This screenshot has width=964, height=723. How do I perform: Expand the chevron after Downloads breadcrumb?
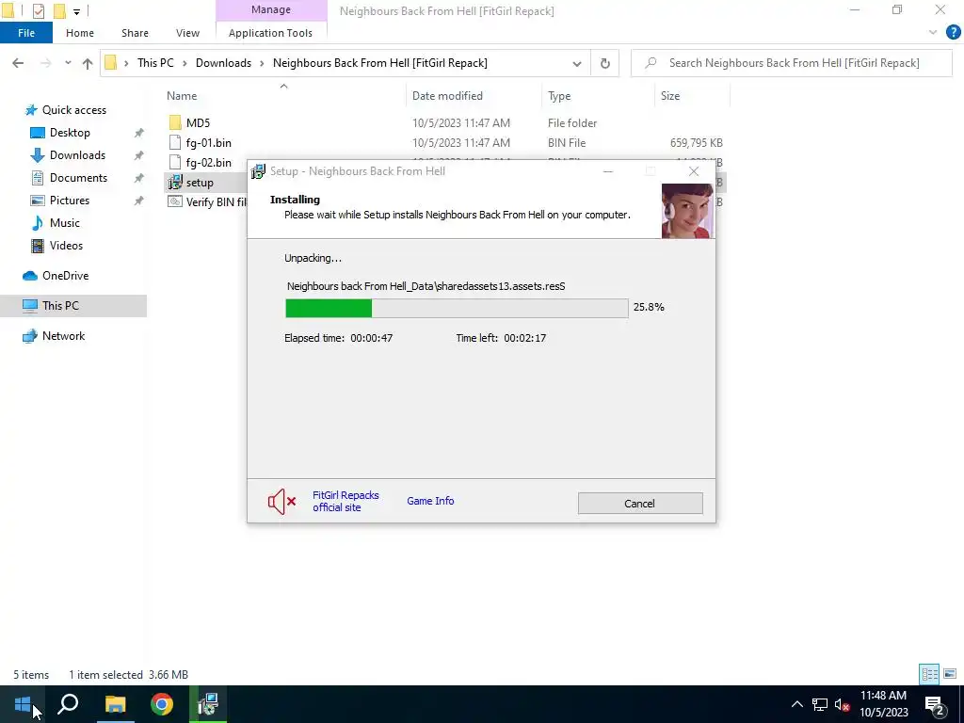coord(262,63)
